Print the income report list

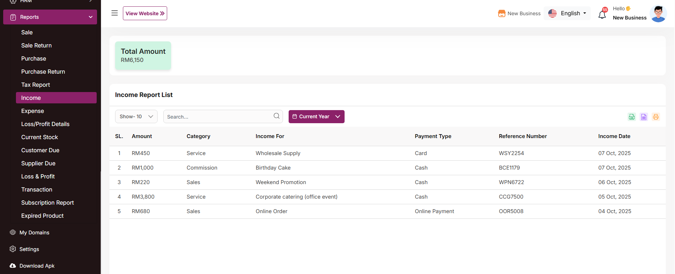[x=656, y=117]
